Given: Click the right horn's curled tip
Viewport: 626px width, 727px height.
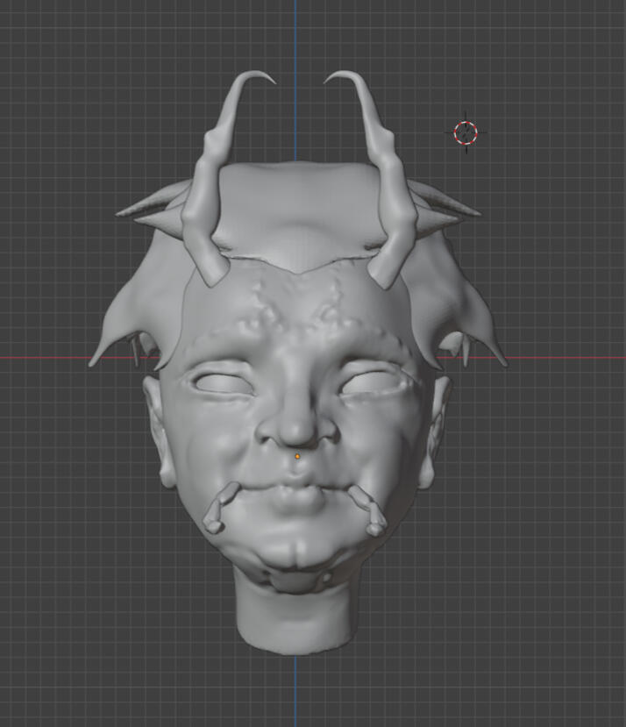Looking at the screenshot, I should coord(333,79).
